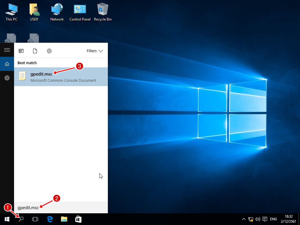Filter results by Settings gear icon
300x225 pixels.
(x=49, y=51)
